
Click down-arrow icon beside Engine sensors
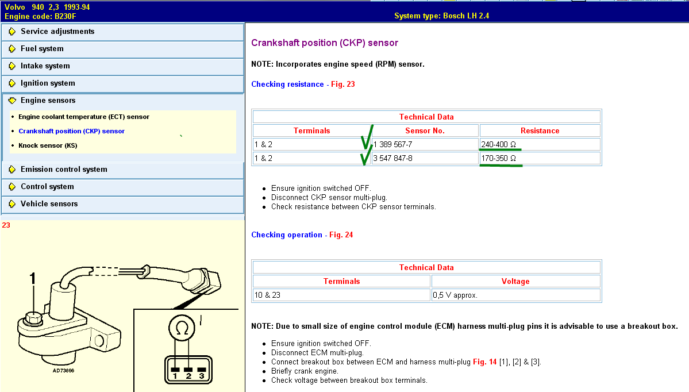click(x=12, y=101)
